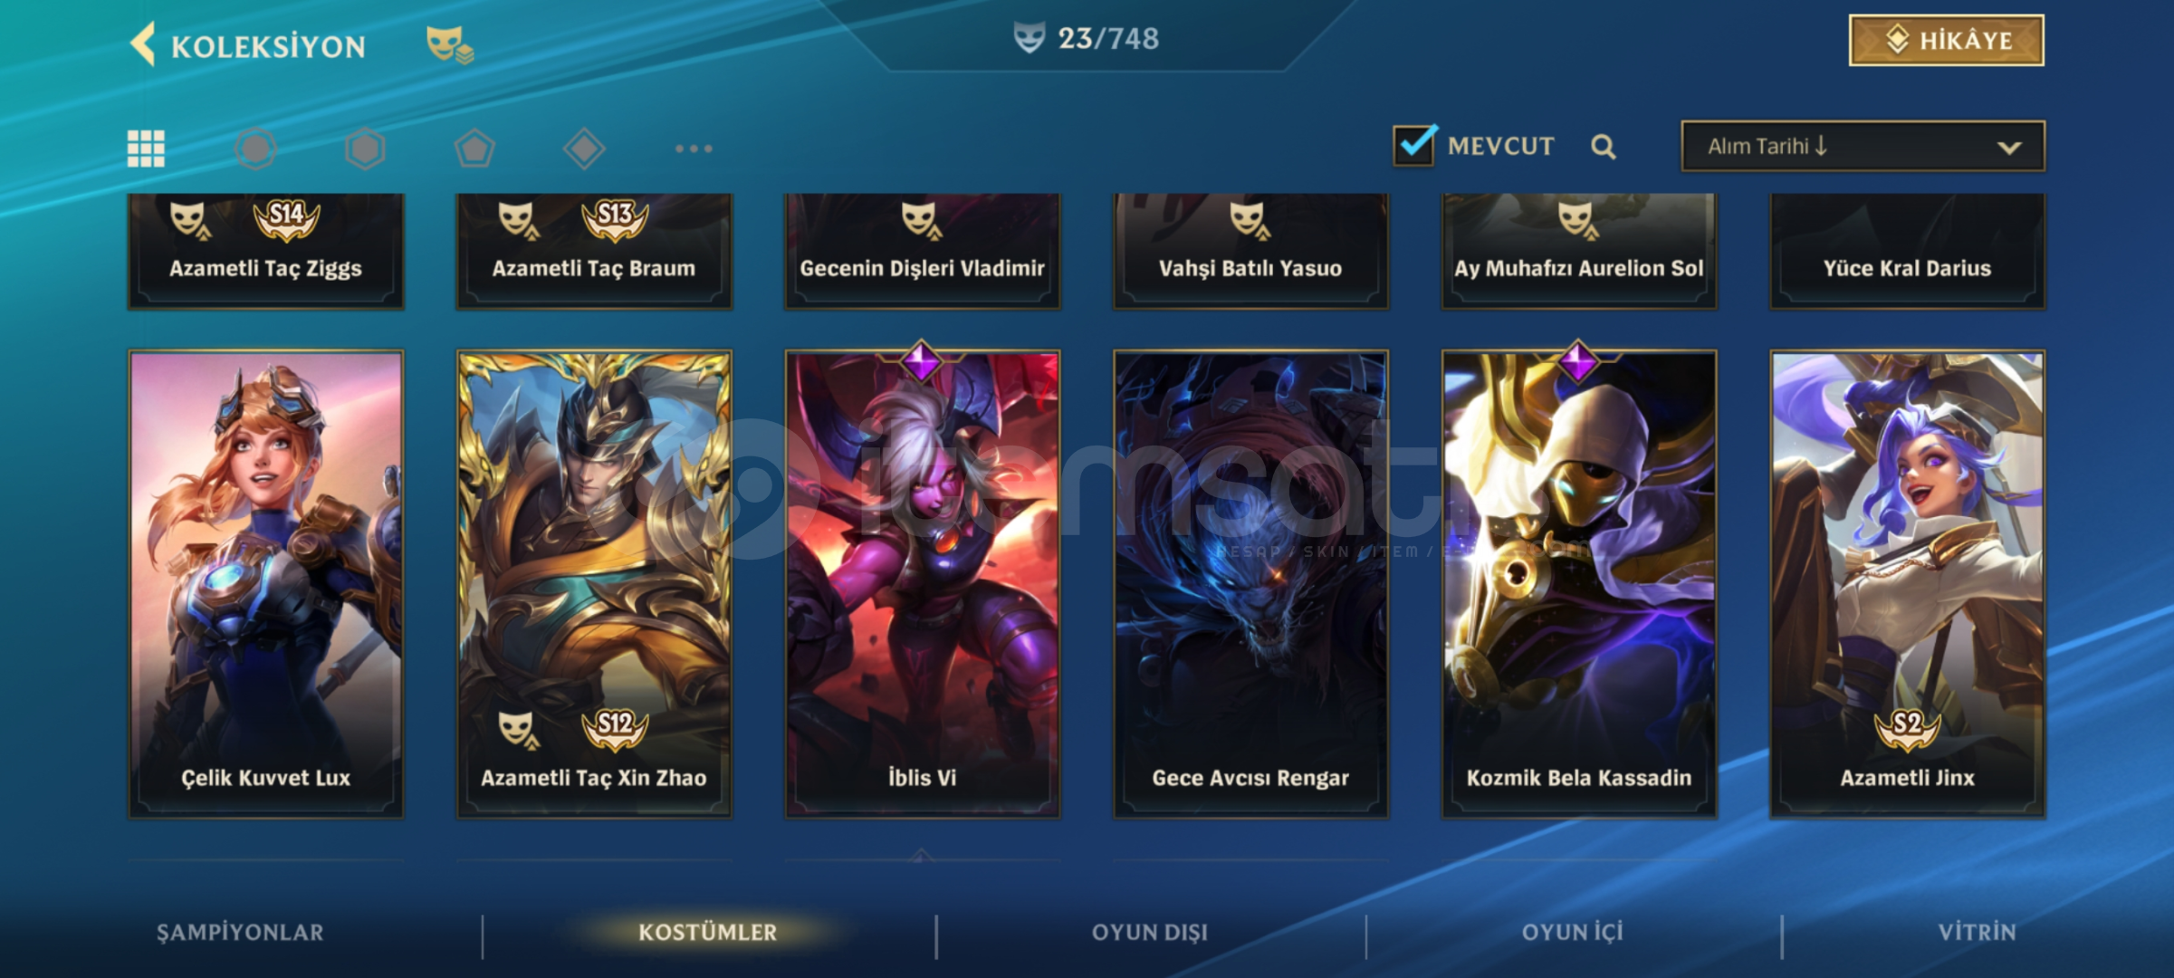The width and height of the screenshot is (2174, 978).
Task: Go back using Koleksiyon arrow
Action: (143, 44)
